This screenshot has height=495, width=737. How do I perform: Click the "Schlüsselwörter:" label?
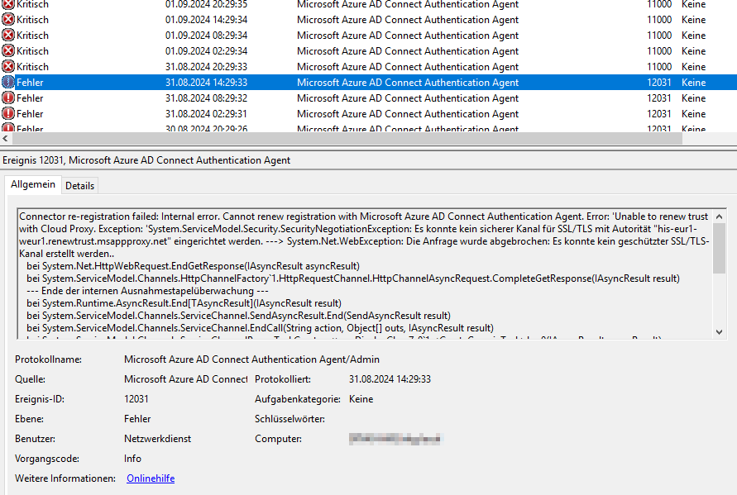[x=290, y=418]
